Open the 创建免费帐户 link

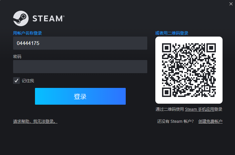pyautogui.click(x=210, y=121)
